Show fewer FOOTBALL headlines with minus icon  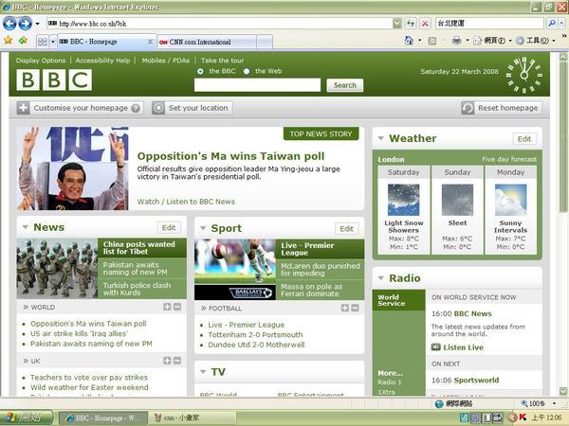tap(355, 308)
